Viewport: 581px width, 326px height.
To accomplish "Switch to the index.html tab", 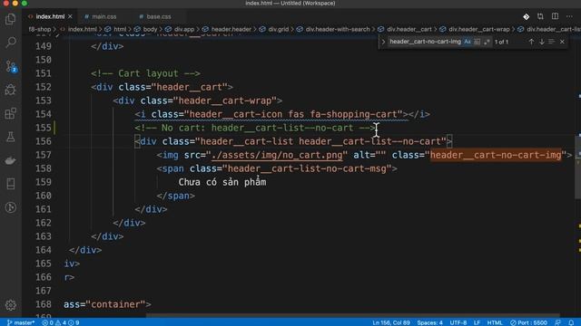I will [50, 16].
